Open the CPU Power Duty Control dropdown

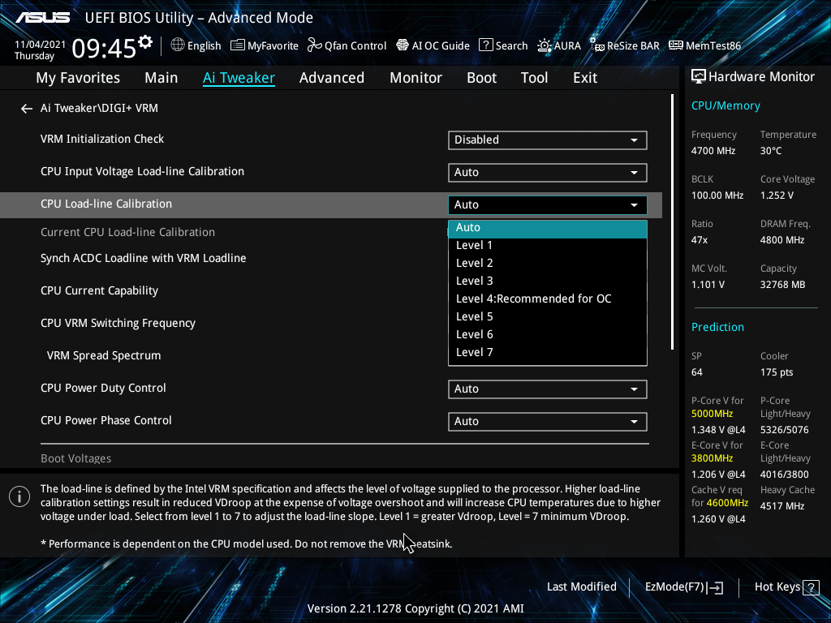point(548,389)
